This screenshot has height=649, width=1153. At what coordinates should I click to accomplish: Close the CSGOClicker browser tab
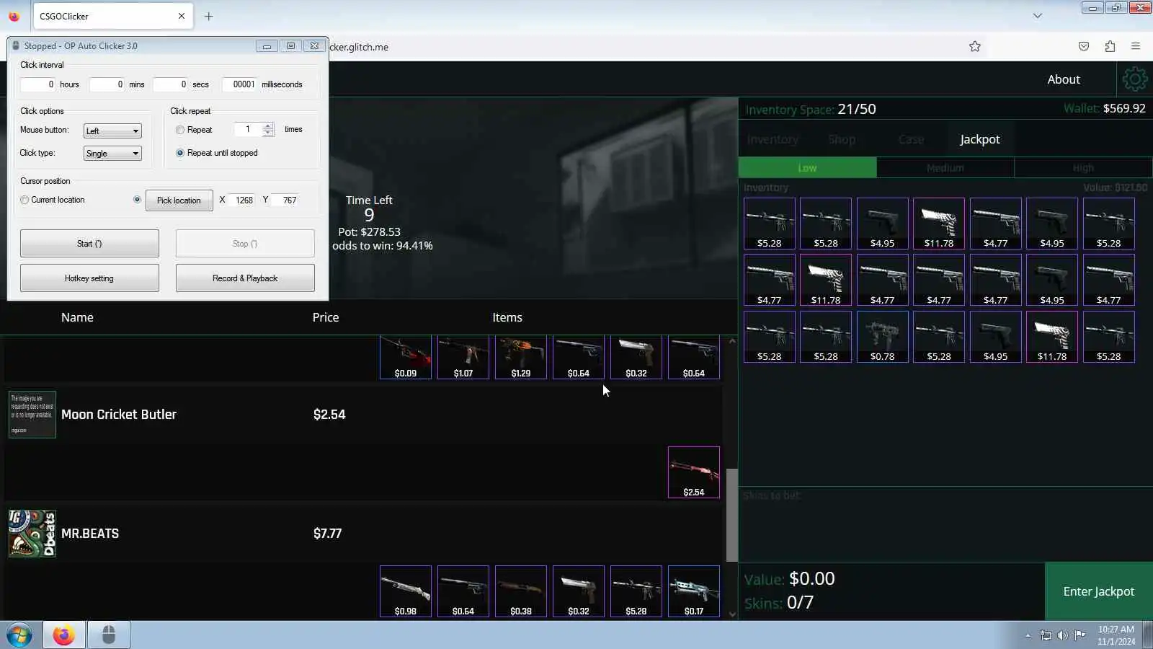pyautogui.click(x=182, y=16)
